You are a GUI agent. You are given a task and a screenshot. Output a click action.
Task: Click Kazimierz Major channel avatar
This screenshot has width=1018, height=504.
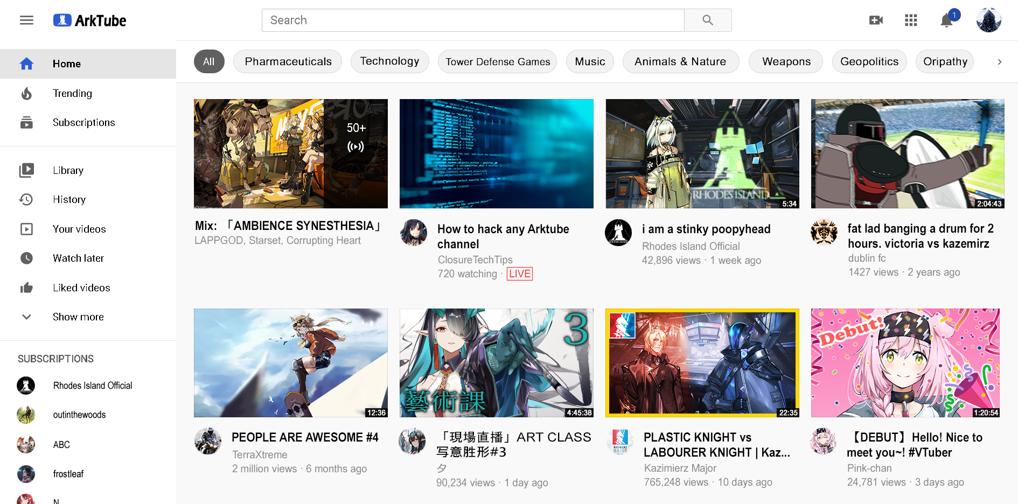pos(620,441)
